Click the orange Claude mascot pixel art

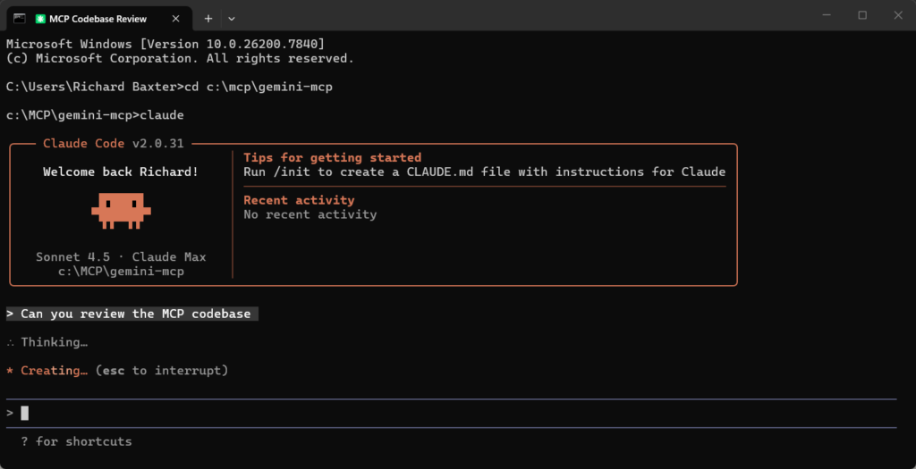[x=121, y=207]
